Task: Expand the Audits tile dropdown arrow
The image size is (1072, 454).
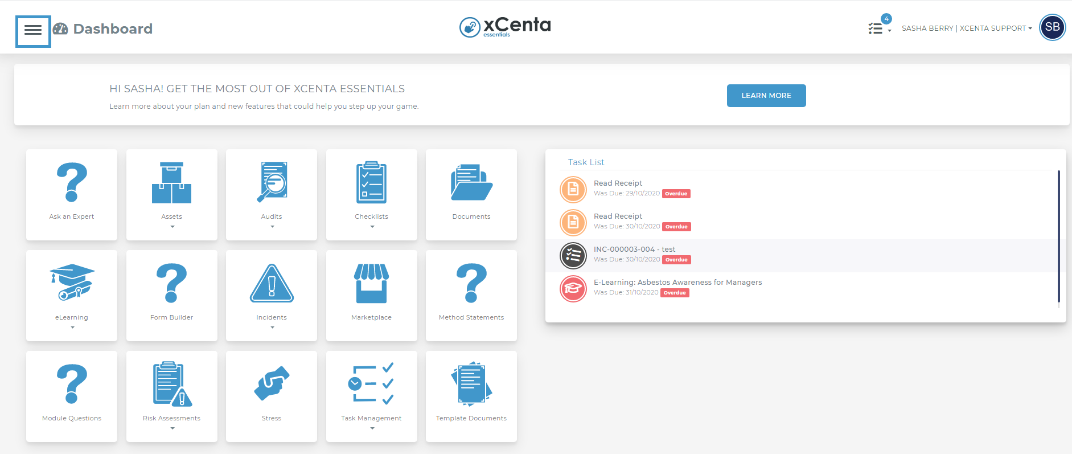Action: pos(272,227)
